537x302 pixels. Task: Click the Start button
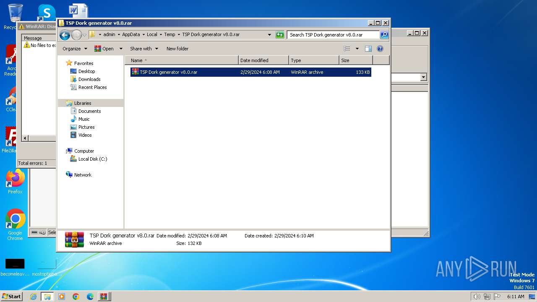(11, 297)
